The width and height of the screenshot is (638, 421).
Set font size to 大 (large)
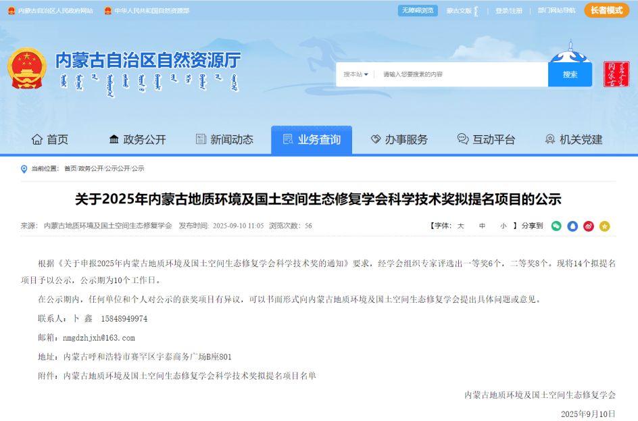tap(460, 226)
